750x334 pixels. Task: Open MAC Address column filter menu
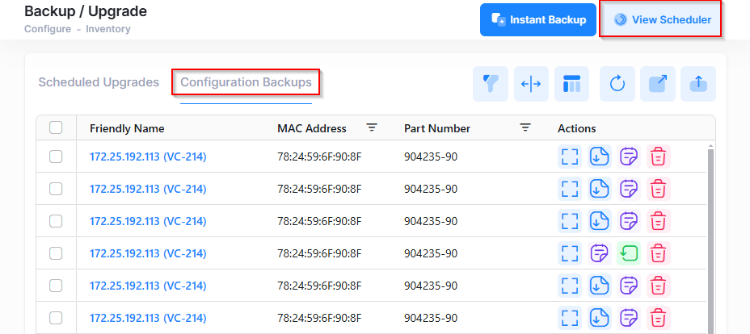[372, 127]
